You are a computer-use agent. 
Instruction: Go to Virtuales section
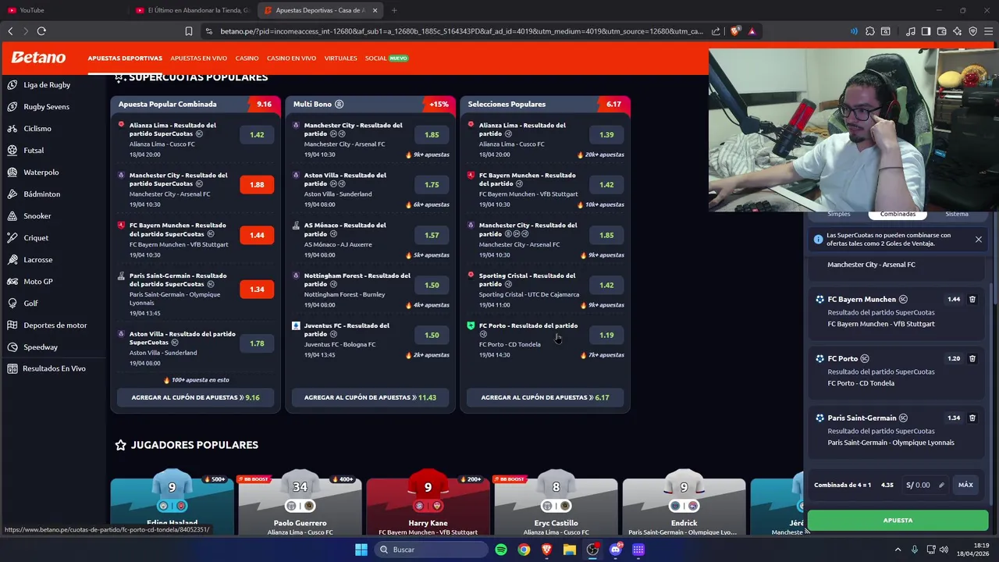tap(340, 59)
